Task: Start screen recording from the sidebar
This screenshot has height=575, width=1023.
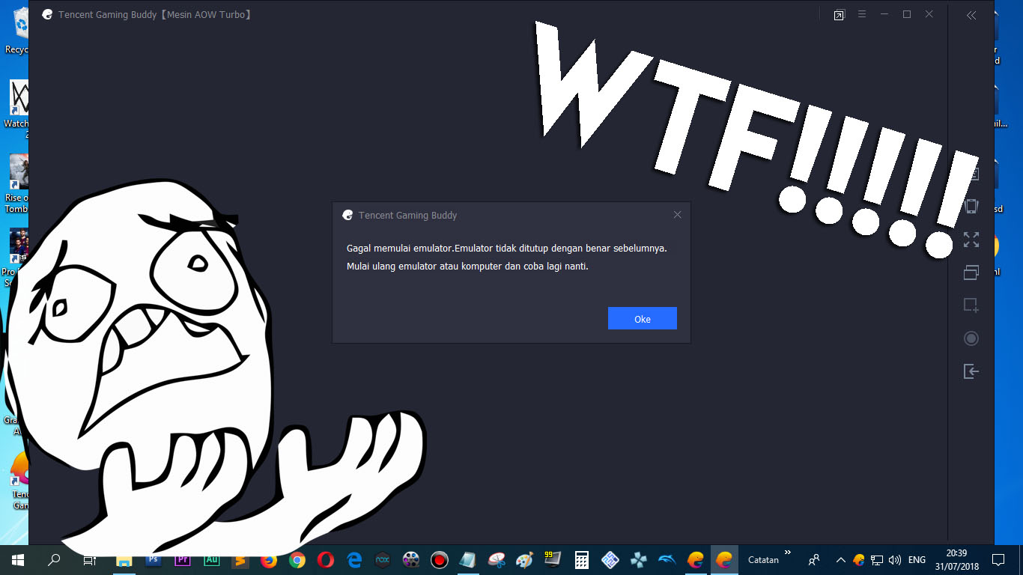Action: click(x=971, y=338)
